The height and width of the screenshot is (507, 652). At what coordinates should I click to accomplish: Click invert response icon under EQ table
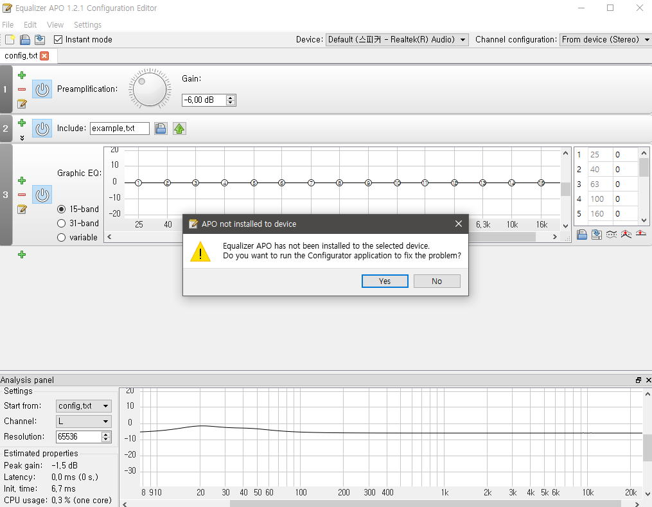tap(612, 235)
